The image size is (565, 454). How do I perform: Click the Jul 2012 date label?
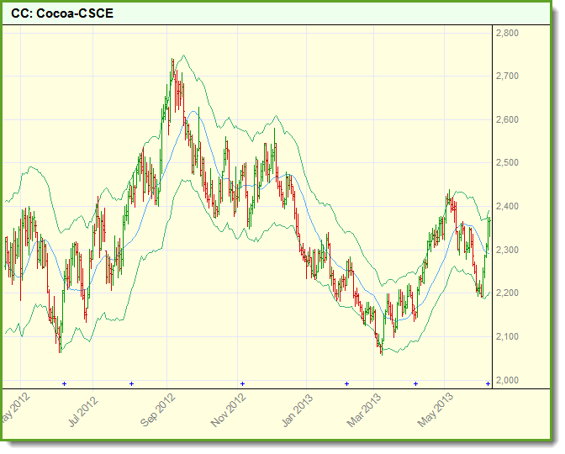coord(84,410)
